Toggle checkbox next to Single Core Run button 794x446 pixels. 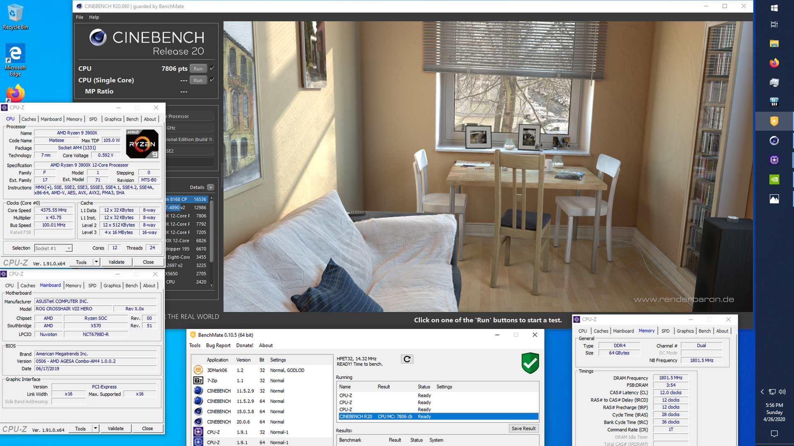click(x=212, y=80)
